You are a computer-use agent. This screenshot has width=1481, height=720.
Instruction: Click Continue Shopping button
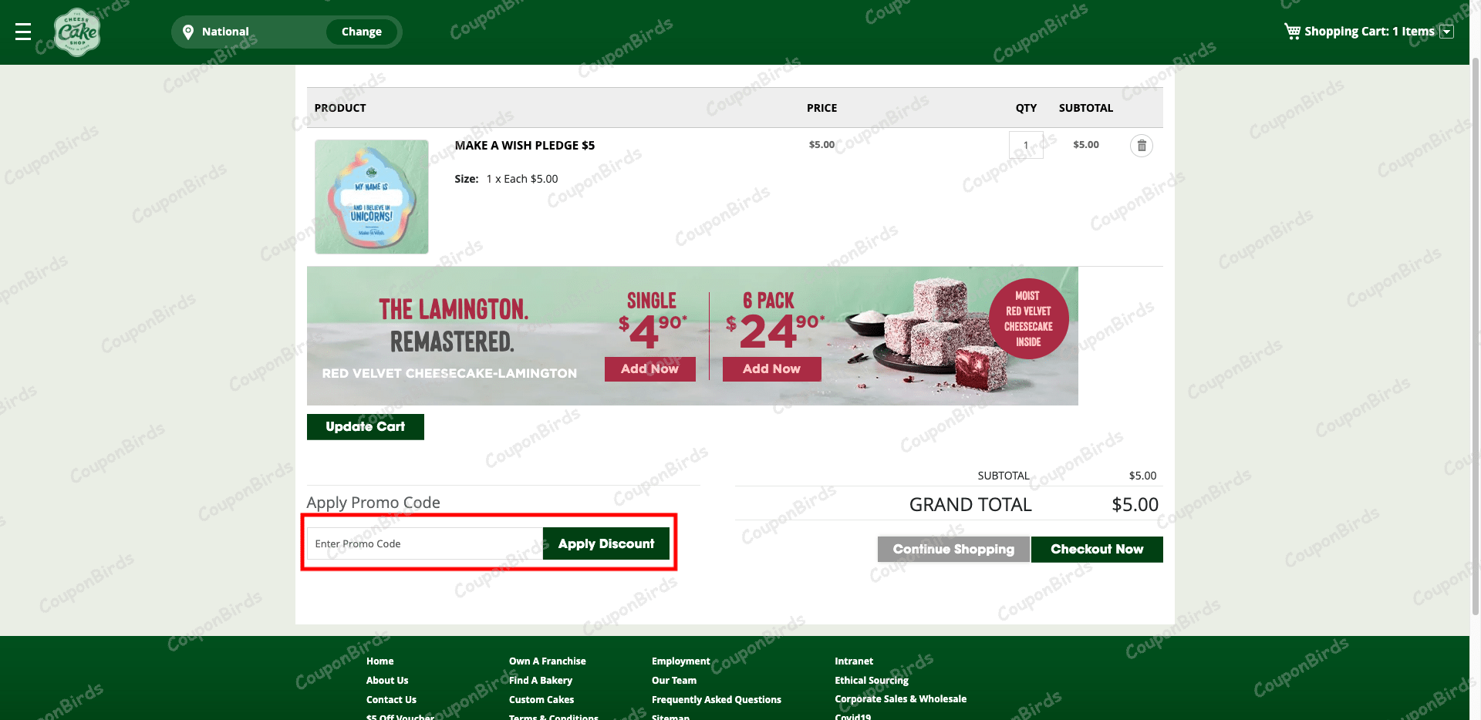[953, 549]
